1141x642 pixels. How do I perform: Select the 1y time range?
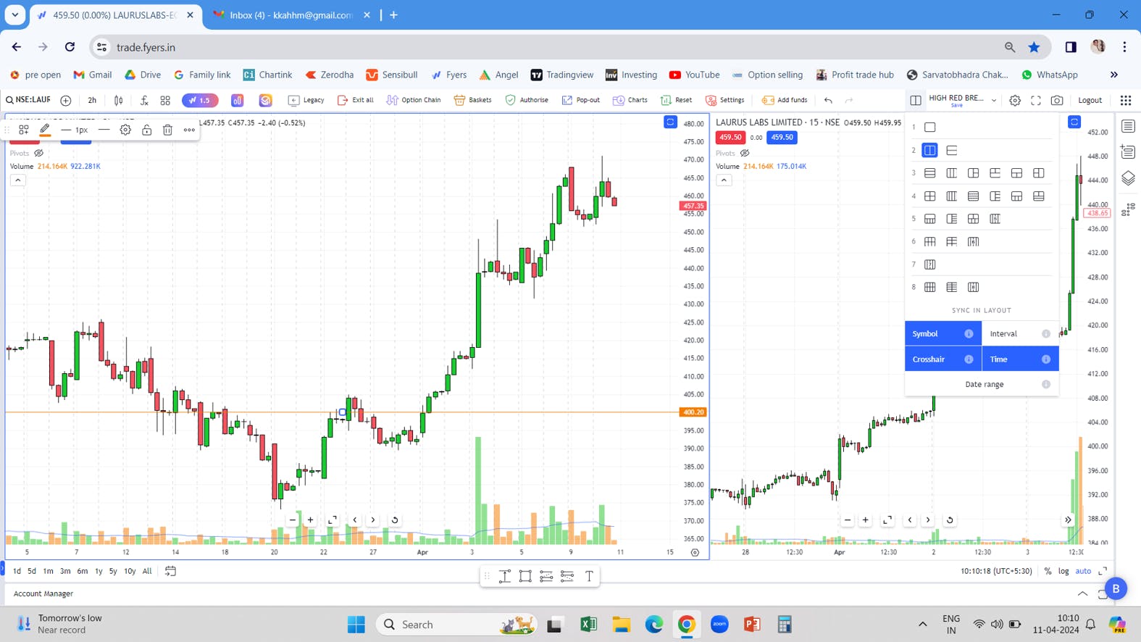99,571
